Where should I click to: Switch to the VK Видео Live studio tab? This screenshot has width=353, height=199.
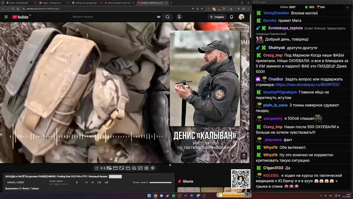(x=54, y=3)
